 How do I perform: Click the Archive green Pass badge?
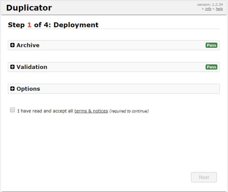pyautogui.click(x=211, y=45)
